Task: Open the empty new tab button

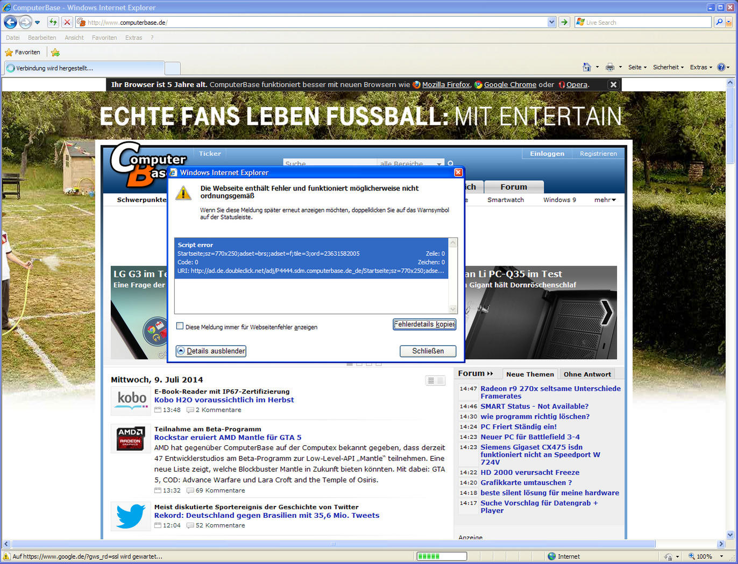Action: click(172, 68)
